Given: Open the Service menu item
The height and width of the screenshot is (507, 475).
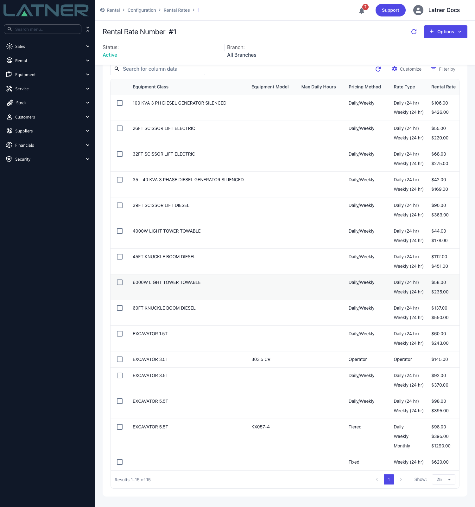Looking at the screenshot, I should 47,89.
